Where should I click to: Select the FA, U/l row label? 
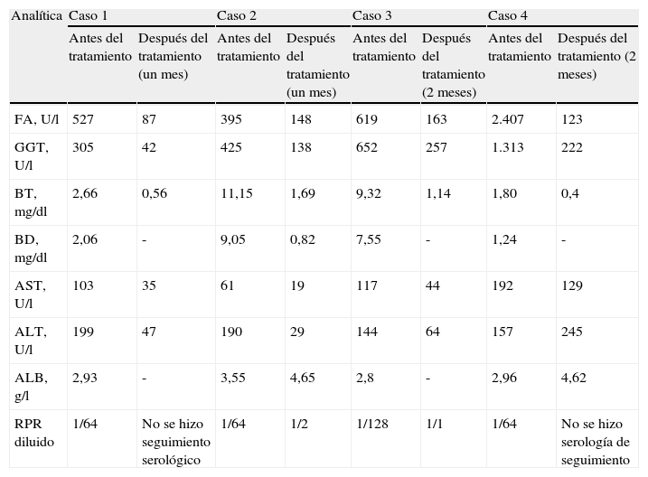pyautogui.click(x=36, y=119)
